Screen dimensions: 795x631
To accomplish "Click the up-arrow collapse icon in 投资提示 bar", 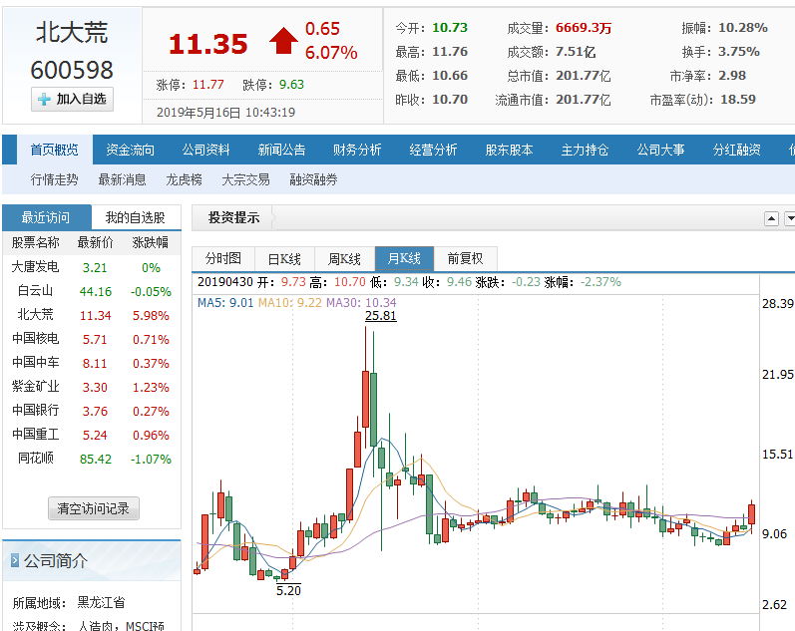I will [x=771, y=218].
